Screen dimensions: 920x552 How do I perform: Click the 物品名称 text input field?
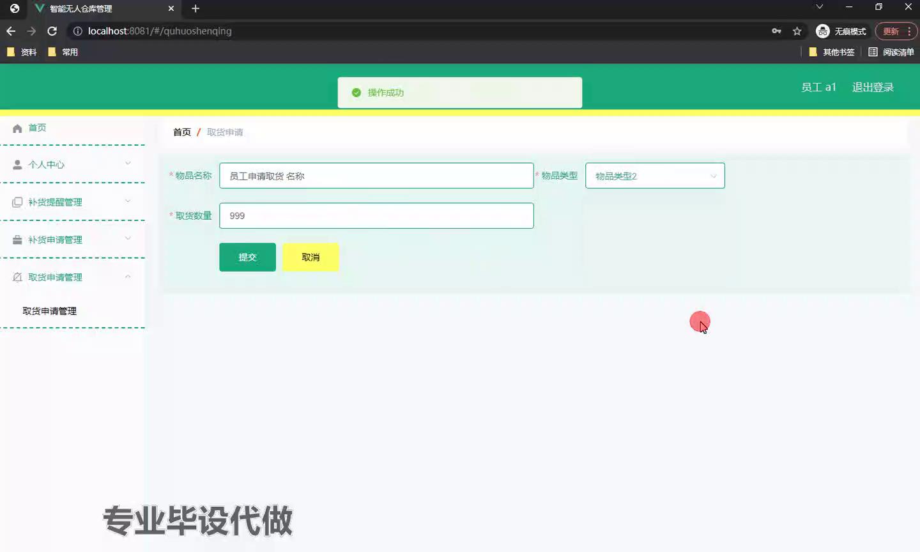coord(376,176)
